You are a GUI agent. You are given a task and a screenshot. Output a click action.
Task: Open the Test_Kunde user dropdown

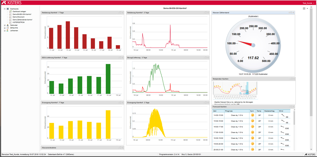[x=308, y=3]
